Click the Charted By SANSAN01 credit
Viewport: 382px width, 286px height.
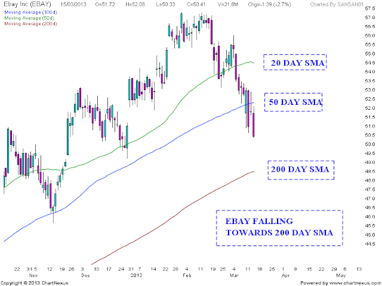337,4
